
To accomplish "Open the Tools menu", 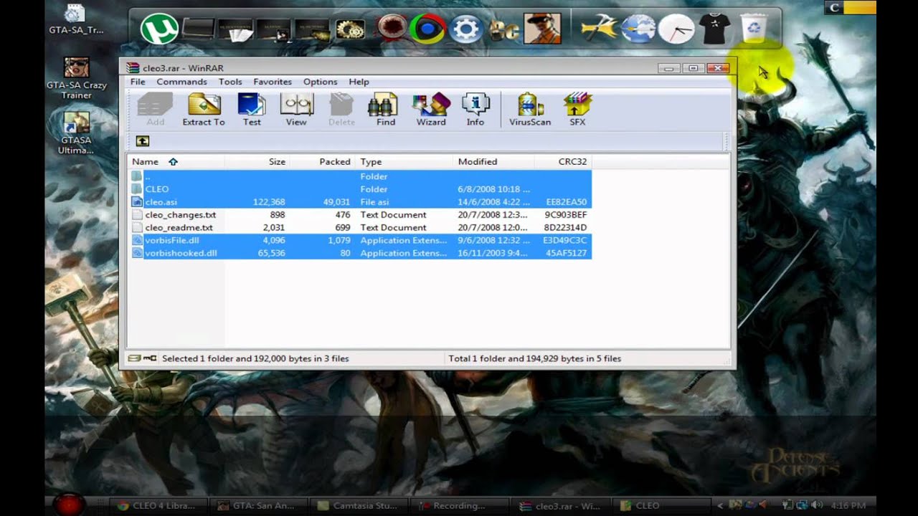I will tap(230, 82).
